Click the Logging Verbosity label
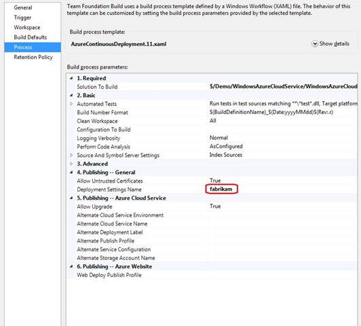 click(x=98, y=139)
